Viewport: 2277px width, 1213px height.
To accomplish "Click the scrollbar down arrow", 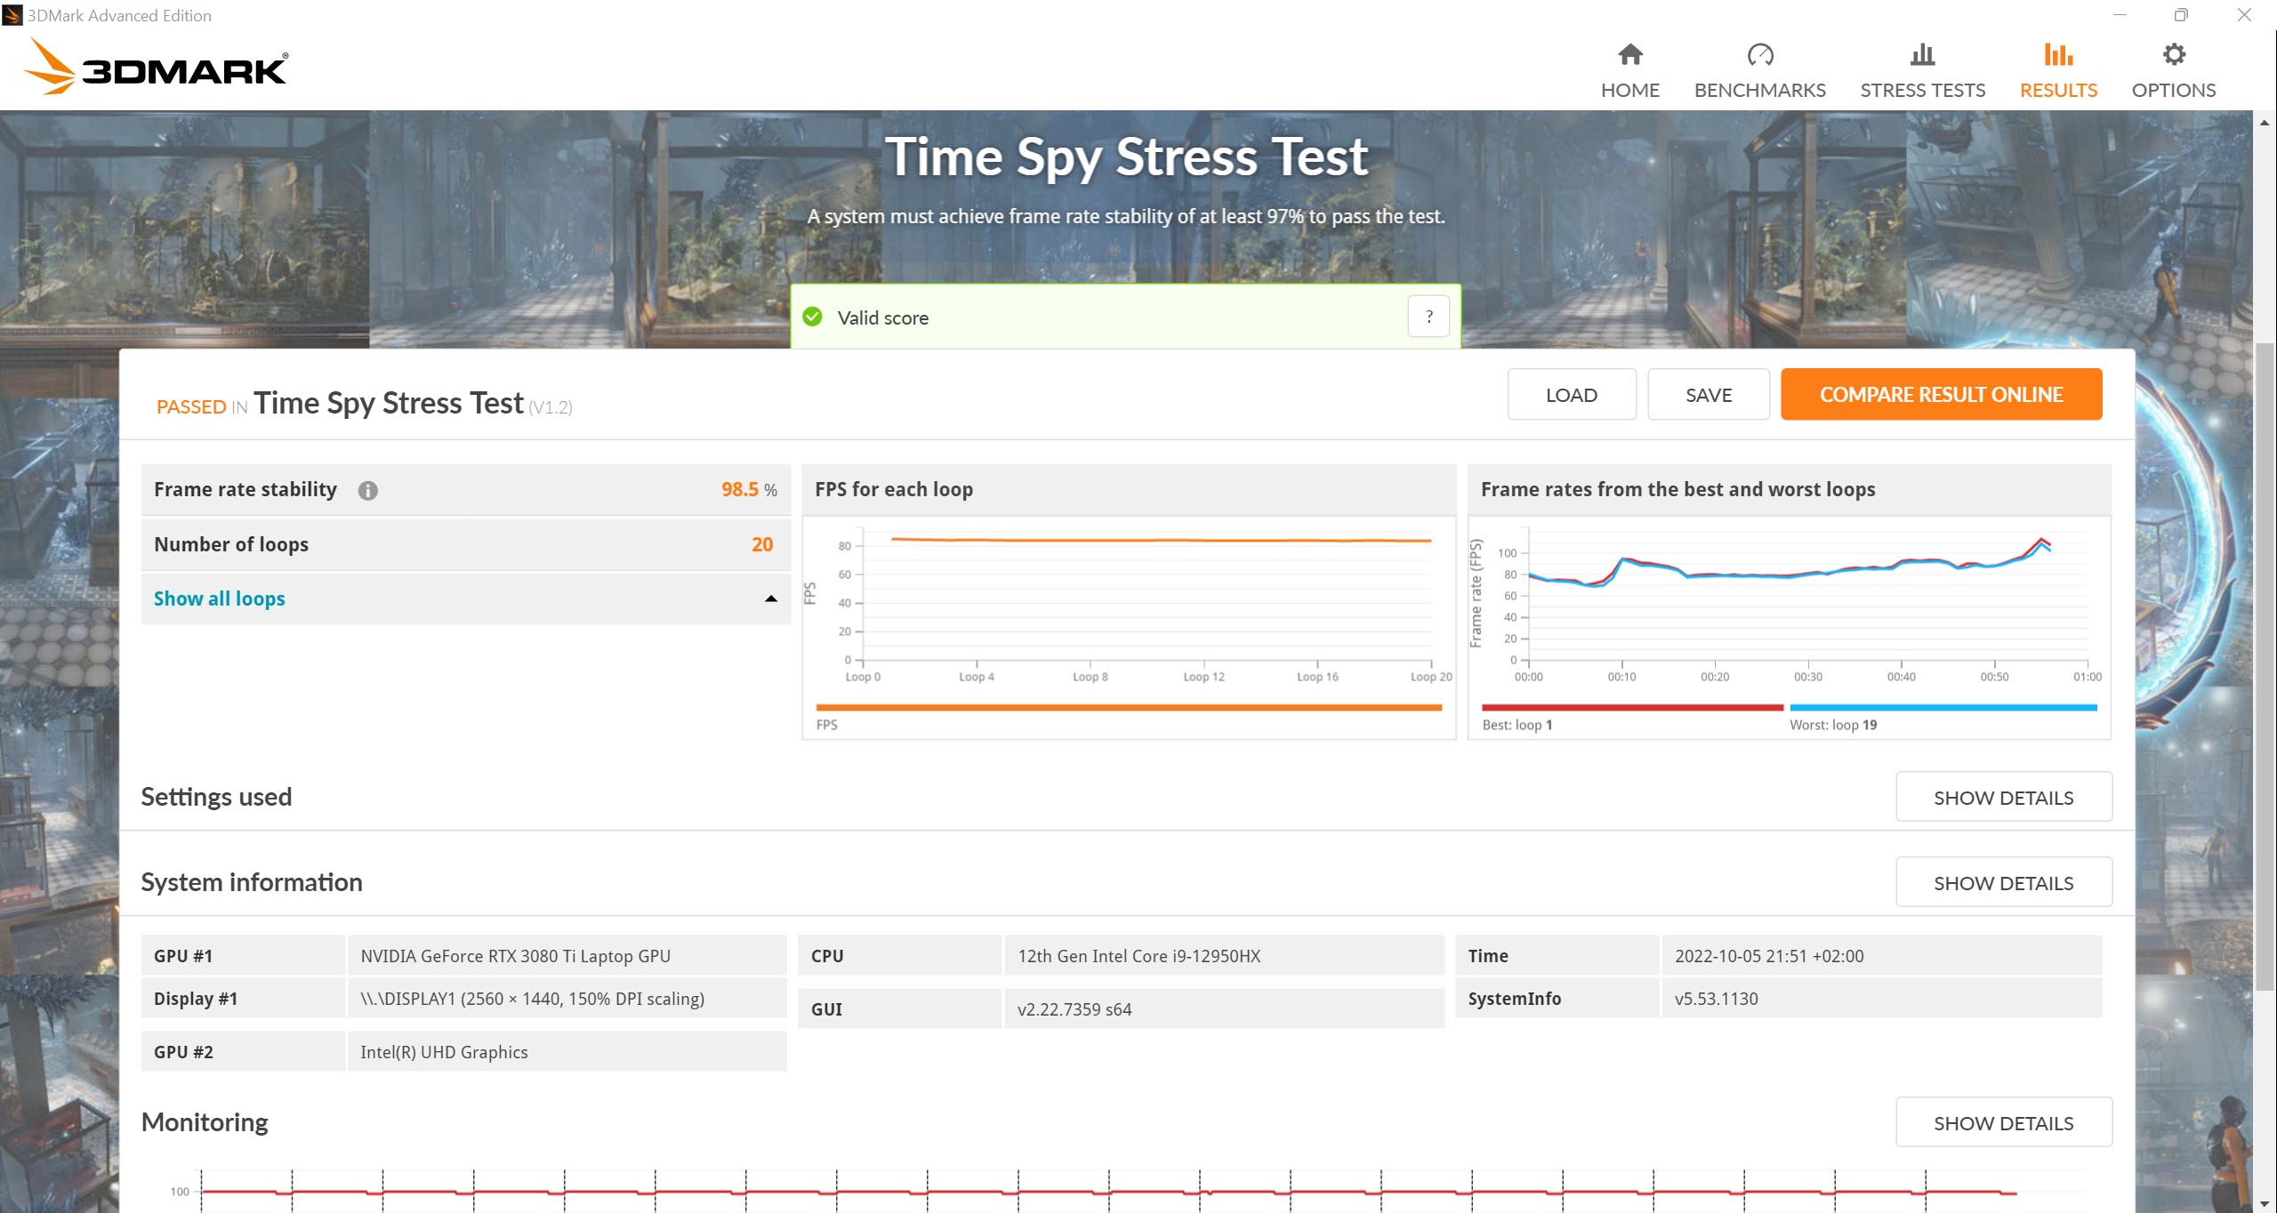I will pos(2265,1203).
